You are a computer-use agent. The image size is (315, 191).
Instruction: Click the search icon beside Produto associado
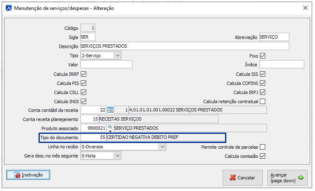click(x=110, y=128)
